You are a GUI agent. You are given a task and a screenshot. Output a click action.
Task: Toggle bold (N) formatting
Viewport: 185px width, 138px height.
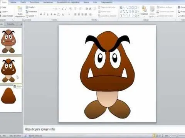[41, 15]
